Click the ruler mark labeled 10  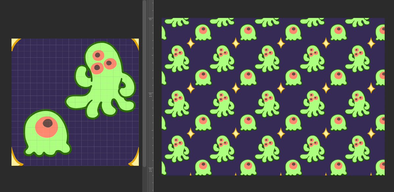tap(151, 95)
